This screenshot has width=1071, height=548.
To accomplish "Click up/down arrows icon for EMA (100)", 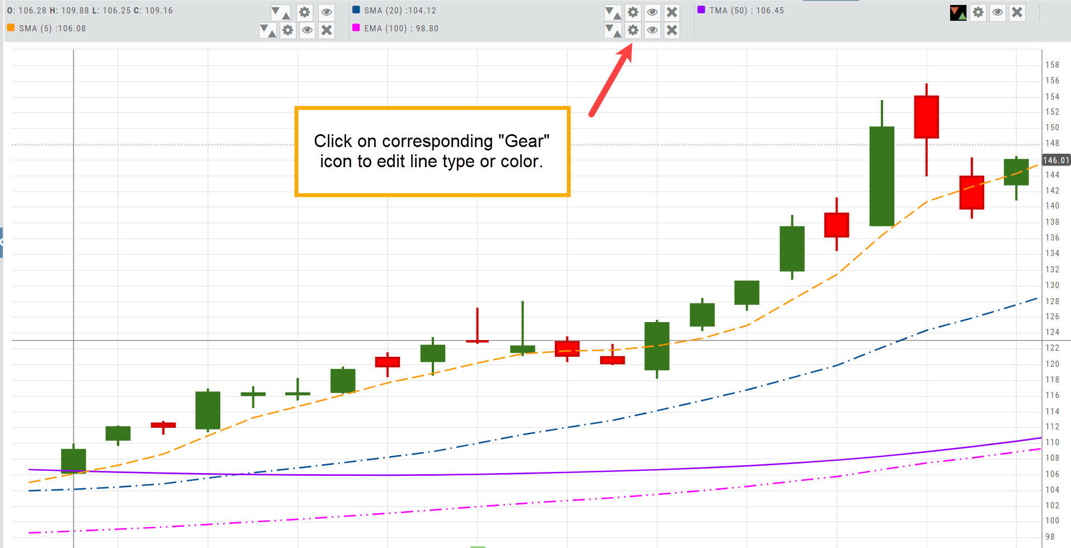I will coord(613,30).
